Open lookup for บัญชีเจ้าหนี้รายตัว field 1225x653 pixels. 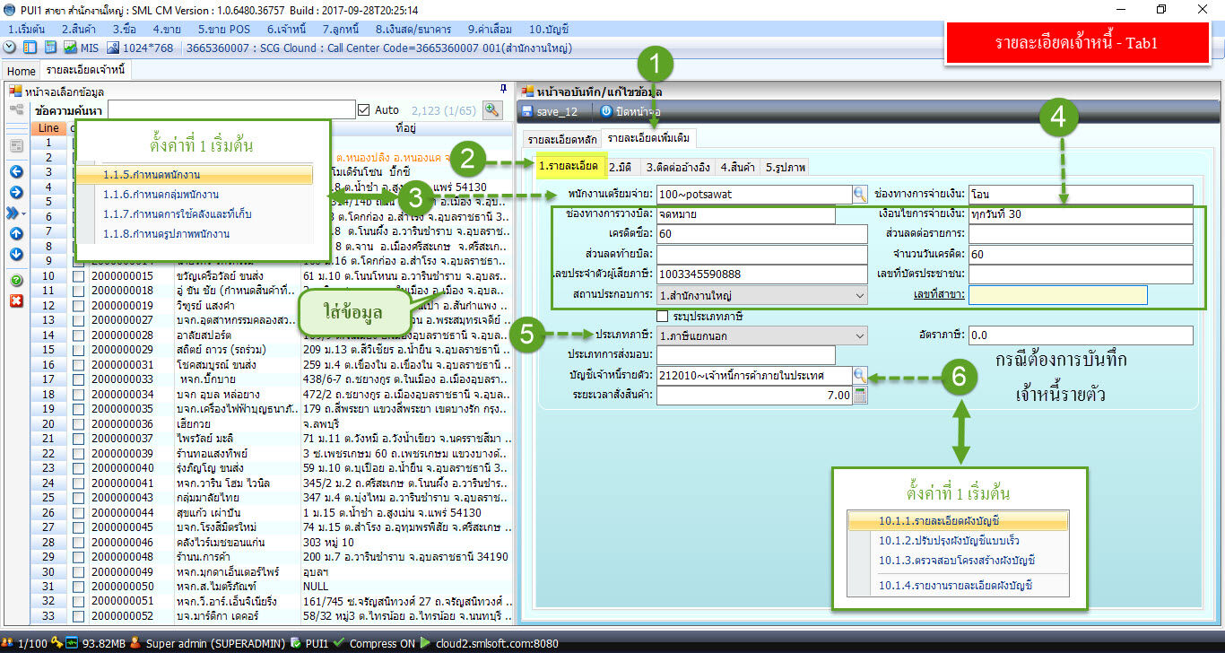(x=860, y=375)
